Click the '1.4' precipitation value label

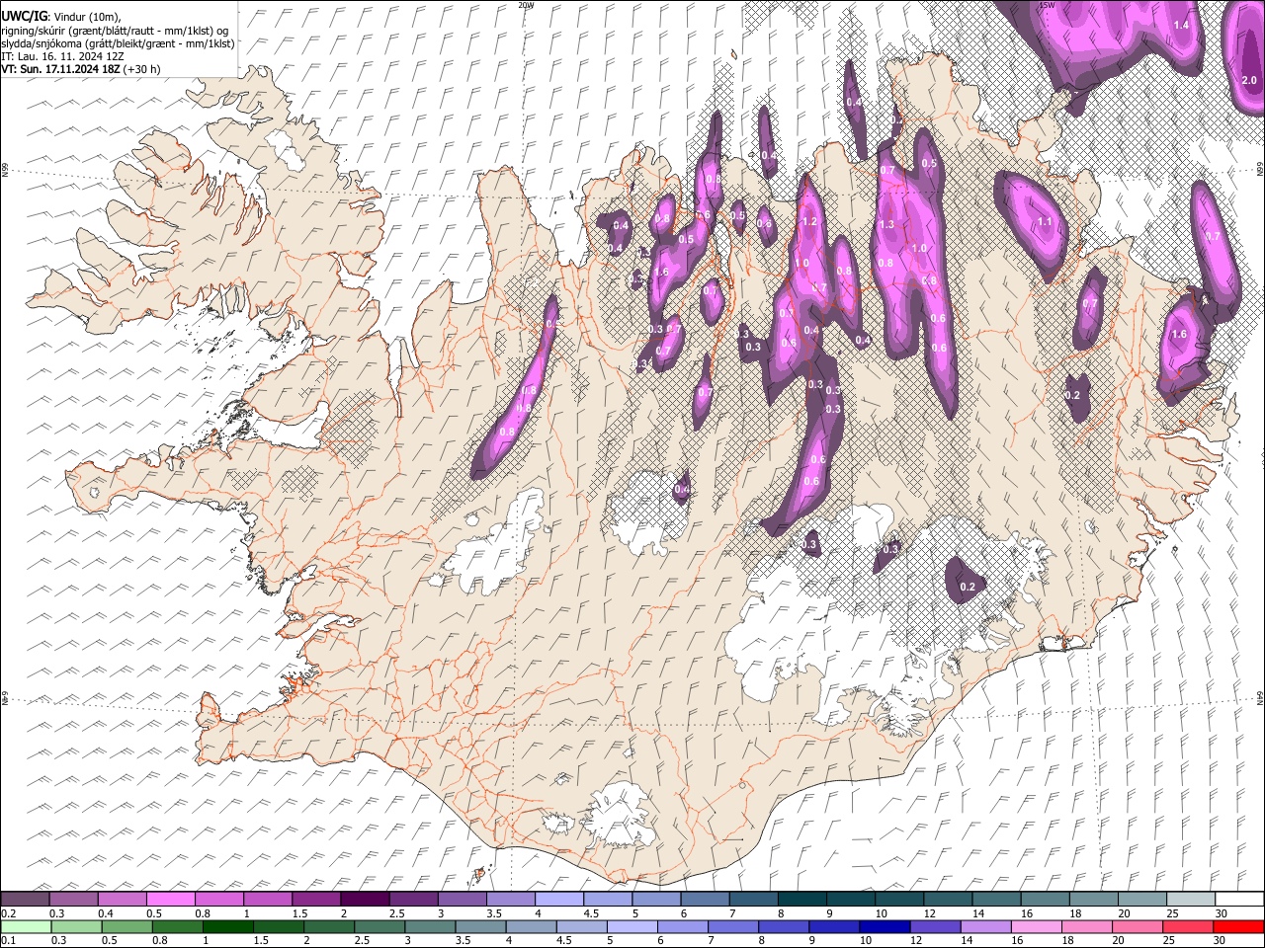pyautogui.click(x=1181, y=25)
